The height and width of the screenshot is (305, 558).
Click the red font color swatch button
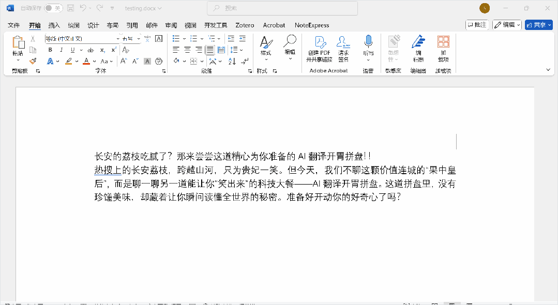(x=86, y=61)
